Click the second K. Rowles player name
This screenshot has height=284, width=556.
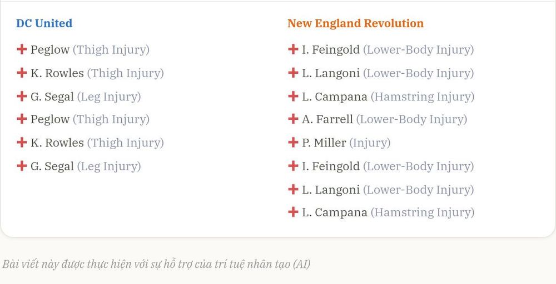tap(57, 143)
